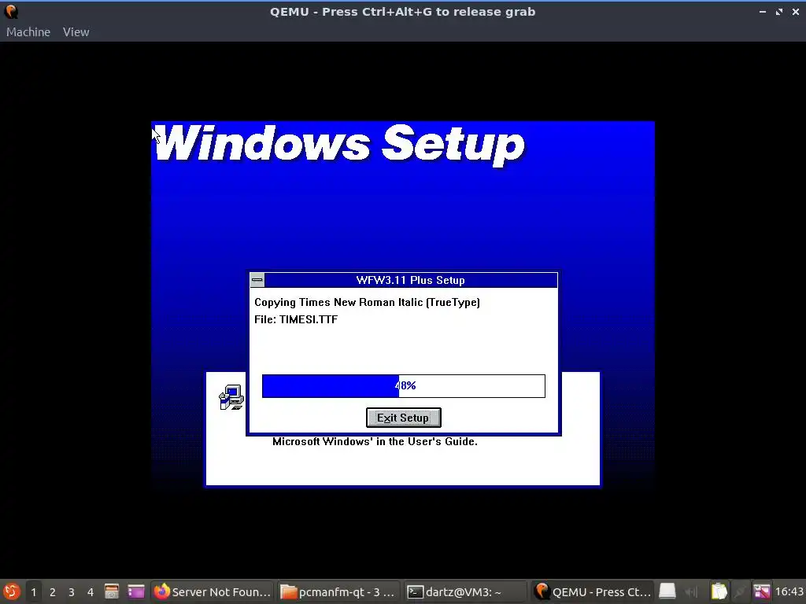Click the 'Windows Setup' heading
Image resolution: width=806 pixels, height=604 pixels.
(x=339, y=145)
